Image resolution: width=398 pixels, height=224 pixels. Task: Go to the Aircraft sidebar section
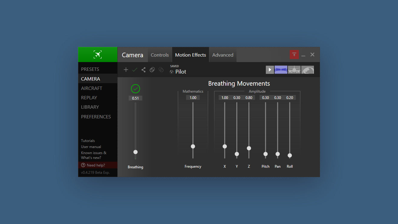tap(92, 88)
